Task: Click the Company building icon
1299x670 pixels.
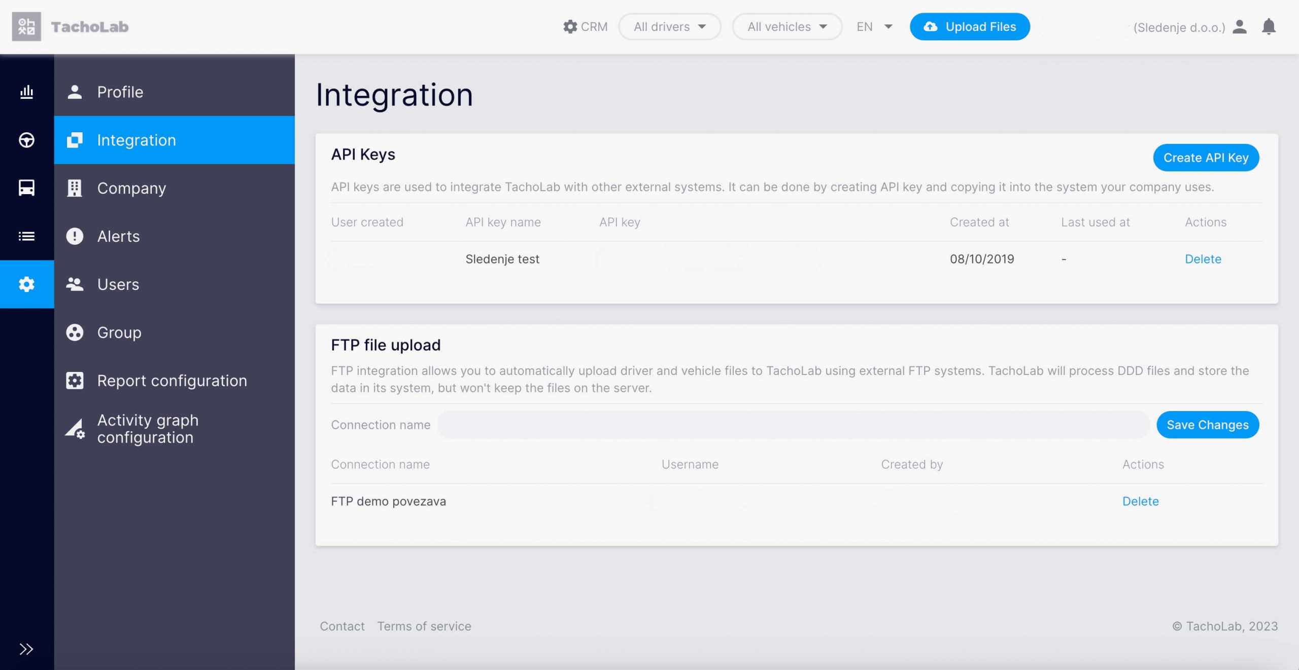Action: pyautogui.click(x=75, y=188)
